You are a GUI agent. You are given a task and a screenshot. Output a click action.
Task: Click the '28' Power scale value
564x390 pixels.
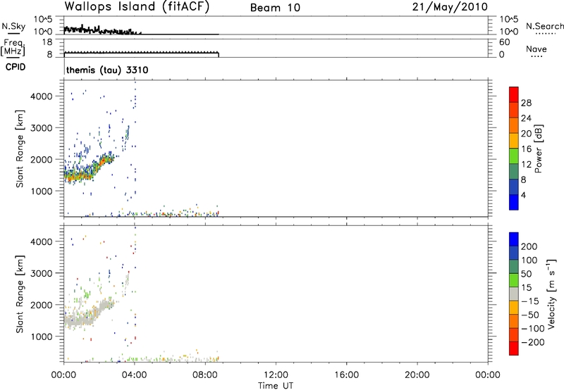526,103
